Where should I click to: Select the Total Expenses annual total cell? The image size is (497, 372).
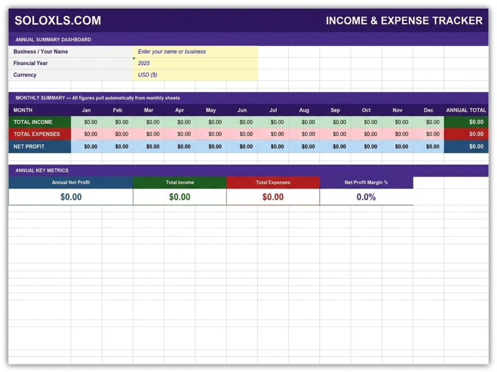click(x=466, y=134)
